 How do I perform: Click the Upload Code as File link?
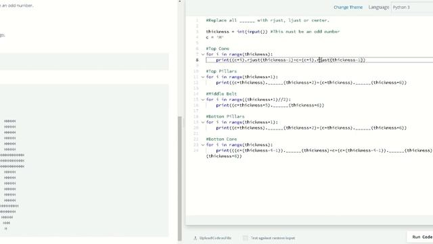tap(215, 238)
